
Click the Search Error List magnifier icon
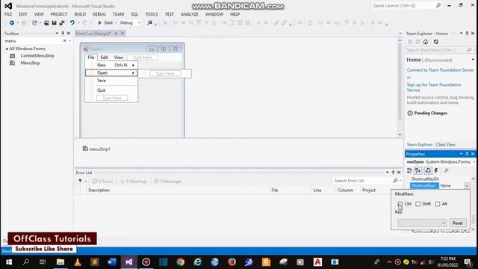395,181
